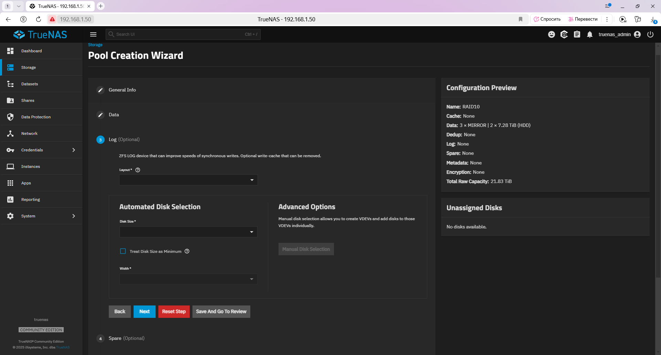Screen dimensions: 661x355
Task: Click the browser back arrow
Action: 8,19
